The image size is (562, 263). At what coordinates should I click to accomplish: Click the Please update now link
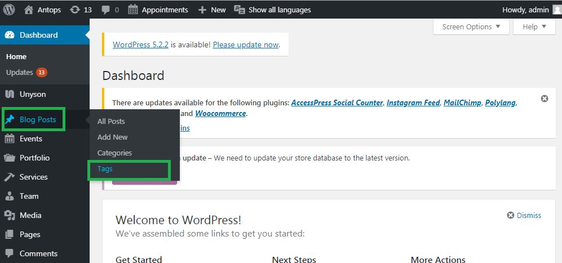[x=246, y=45]
